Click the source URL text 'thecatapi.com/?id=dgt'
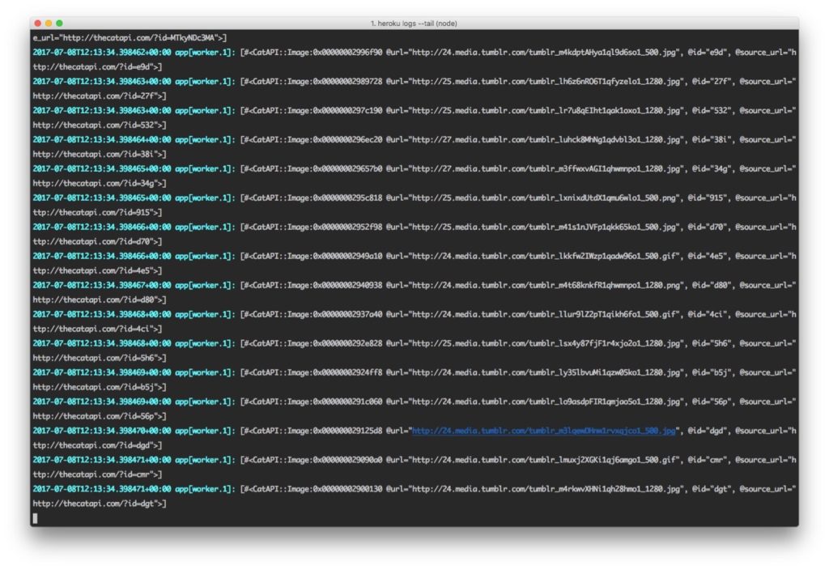The image size is (829, 570). [108, 504]
